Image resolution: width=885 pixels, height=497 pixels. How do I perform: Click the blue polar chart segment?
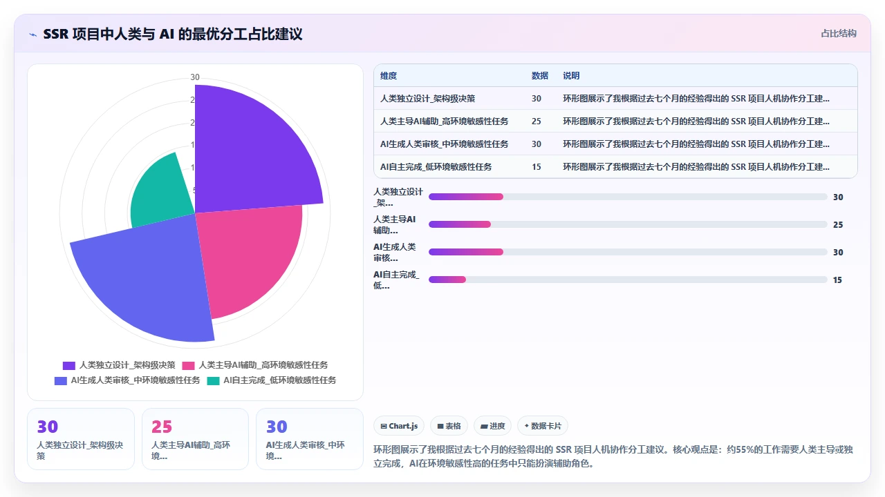click(145, 283)
